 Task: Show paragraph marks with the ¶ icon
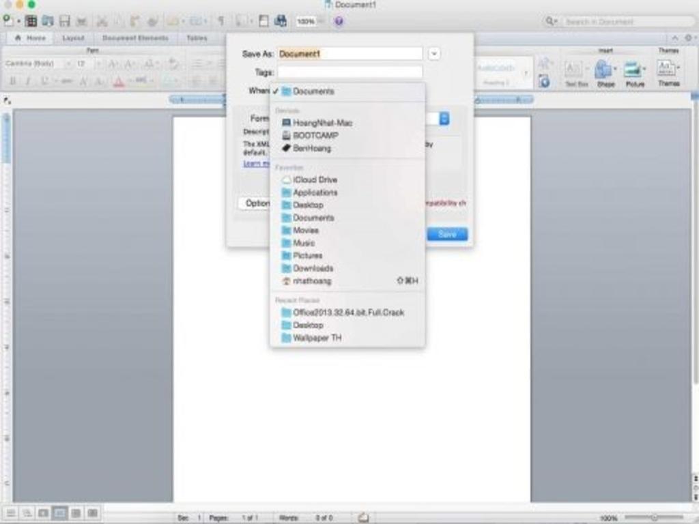point(220,20)
